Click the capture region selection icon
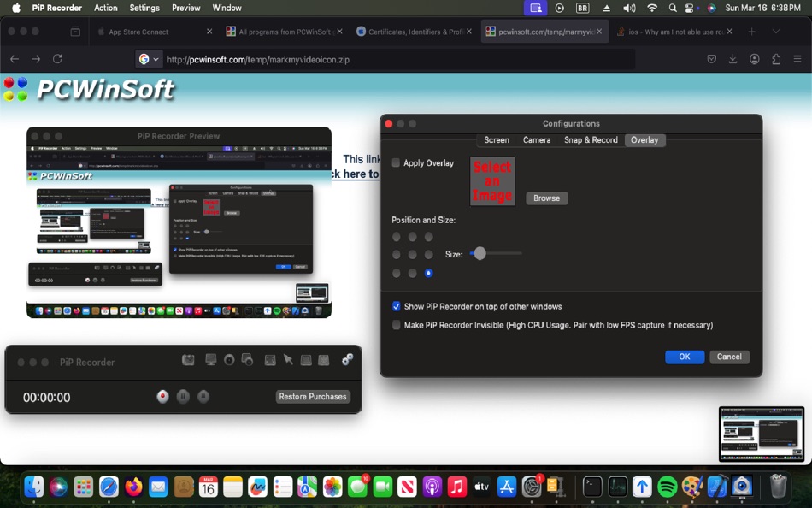The width and height of the screenshot is (812, 508). coord(270,360)
